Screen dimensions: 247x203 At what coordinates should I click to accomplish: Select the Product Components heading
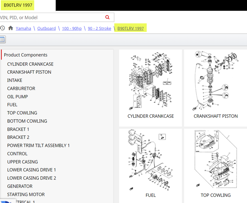tap(26, 55)
